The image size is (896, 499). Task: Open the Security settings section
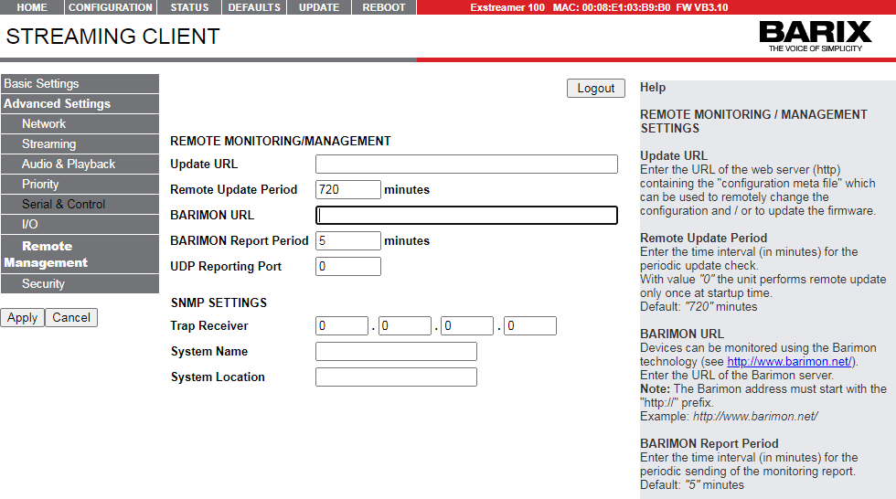tap(43, 284)
